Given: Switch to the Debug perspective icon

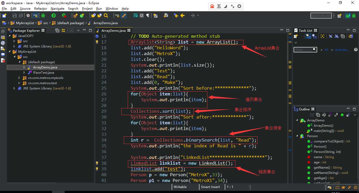Looking at the screenshot, I should [354, 16].
